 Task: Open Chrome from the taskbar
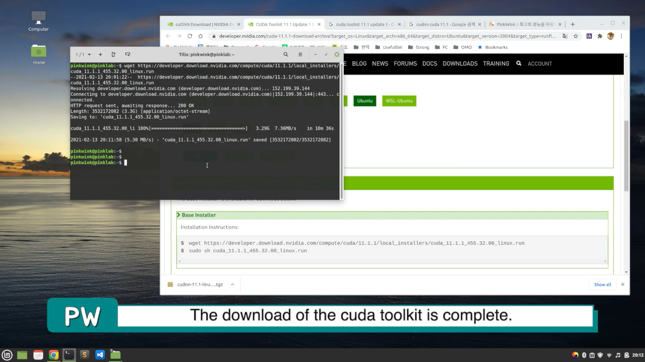(53, 355)
